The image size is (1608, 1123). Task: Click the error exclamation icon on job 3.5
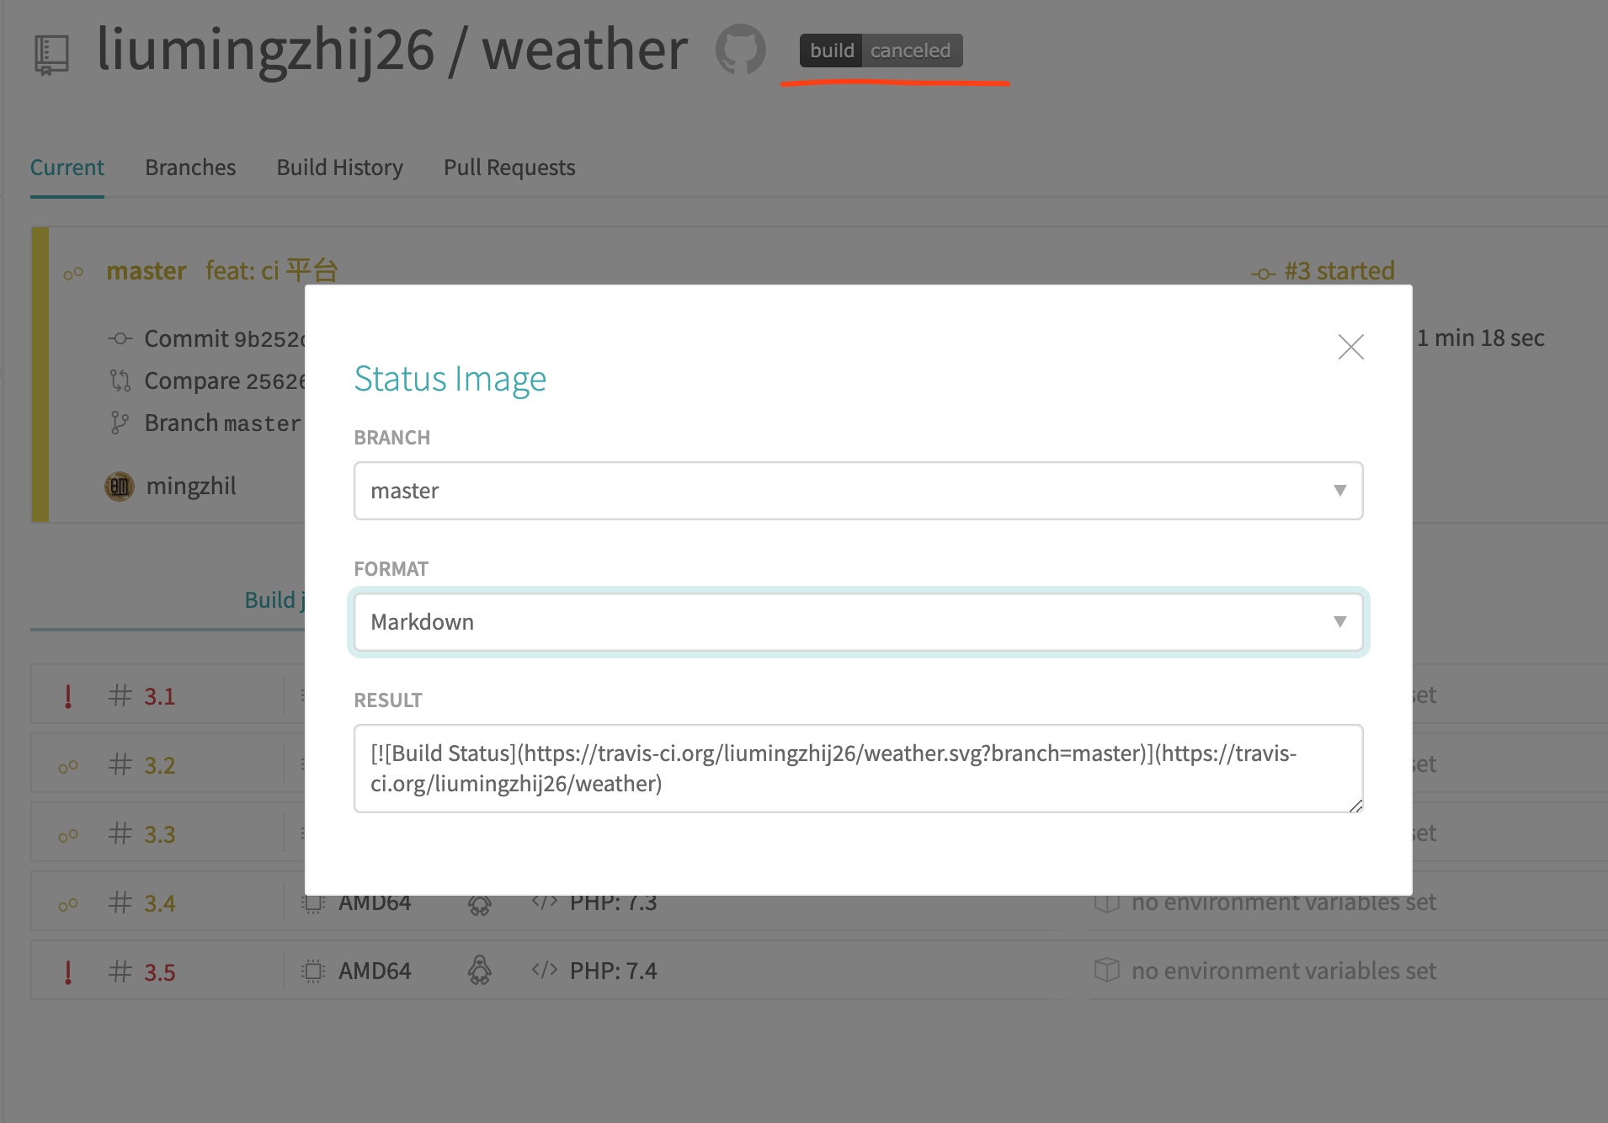(68, 972)
